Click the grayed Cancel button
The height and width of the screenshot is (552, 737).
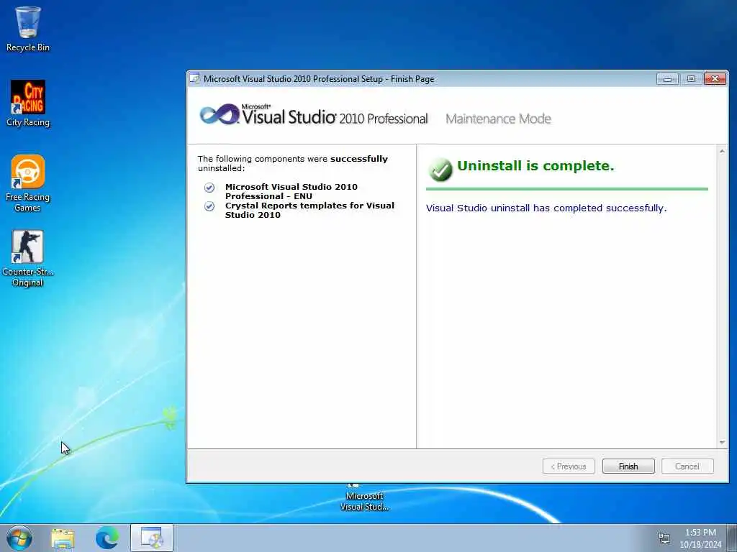[687, 466]
